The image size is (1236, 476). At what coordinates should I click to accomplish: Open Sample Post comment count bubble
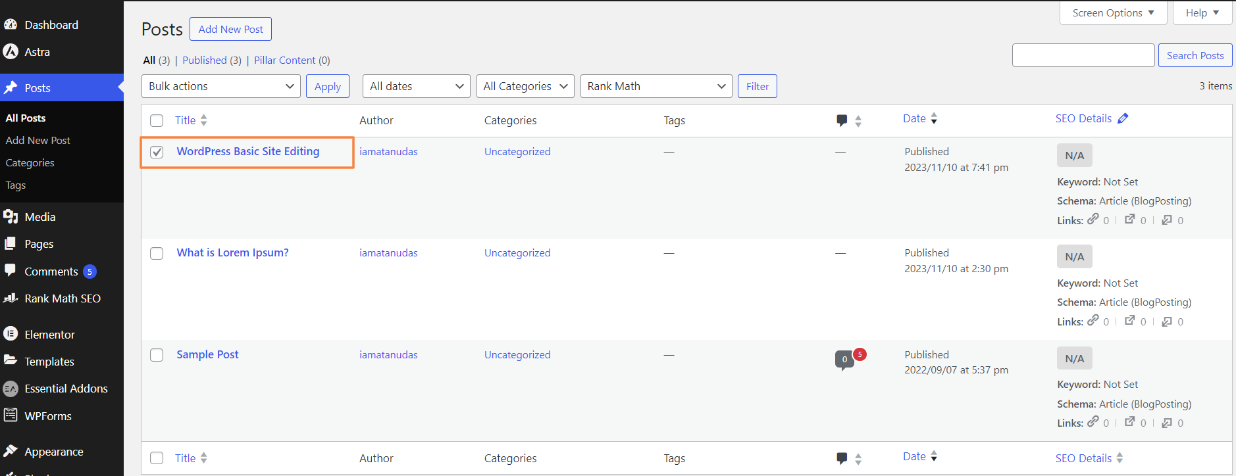click(844, 360)
